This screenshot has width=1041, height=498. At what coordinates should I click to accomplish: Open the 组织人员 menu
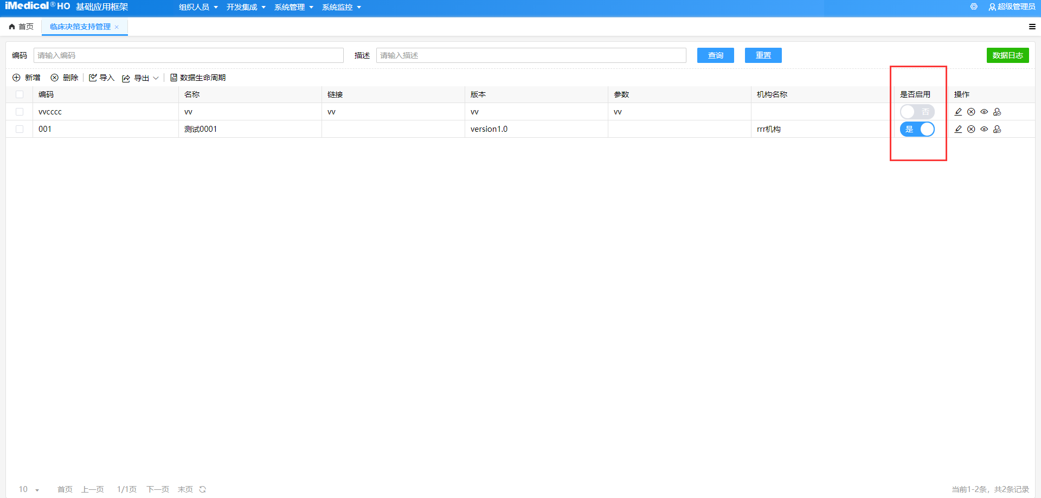(198, 7)
